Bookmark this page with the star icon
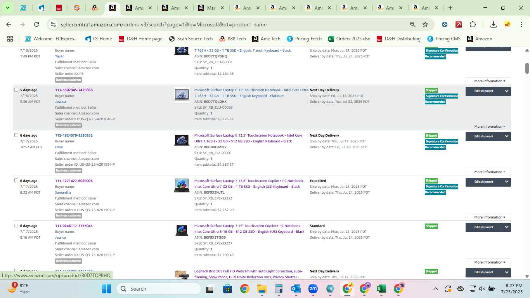The width and height of the screenshot is (530, 298). (x=425, y=24)
